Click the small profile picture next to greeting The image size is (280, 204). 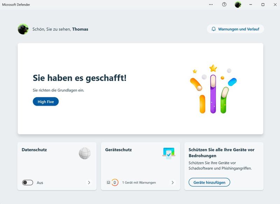click(23, 29)
